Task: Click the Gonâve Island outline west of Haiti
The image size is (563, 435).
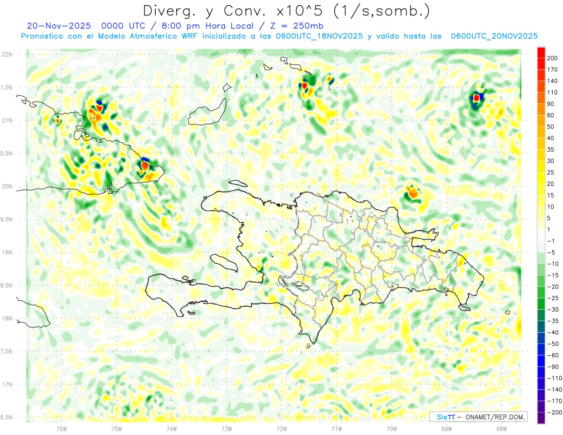Action: [224, 262]
